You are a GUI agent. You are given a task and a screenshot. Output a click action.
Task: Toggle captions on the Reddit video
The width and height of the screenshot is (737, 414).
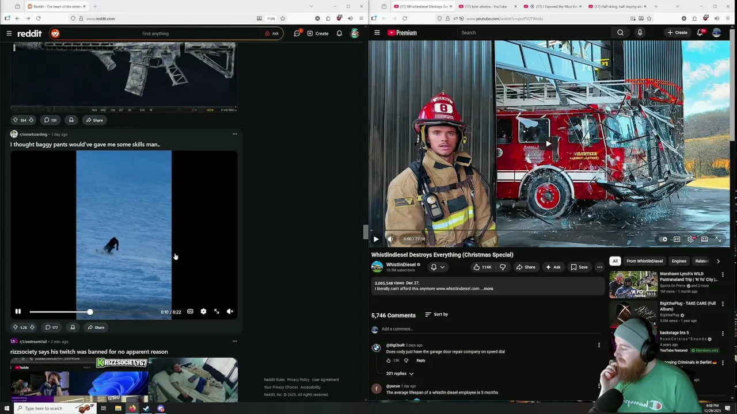pos(190,312)
